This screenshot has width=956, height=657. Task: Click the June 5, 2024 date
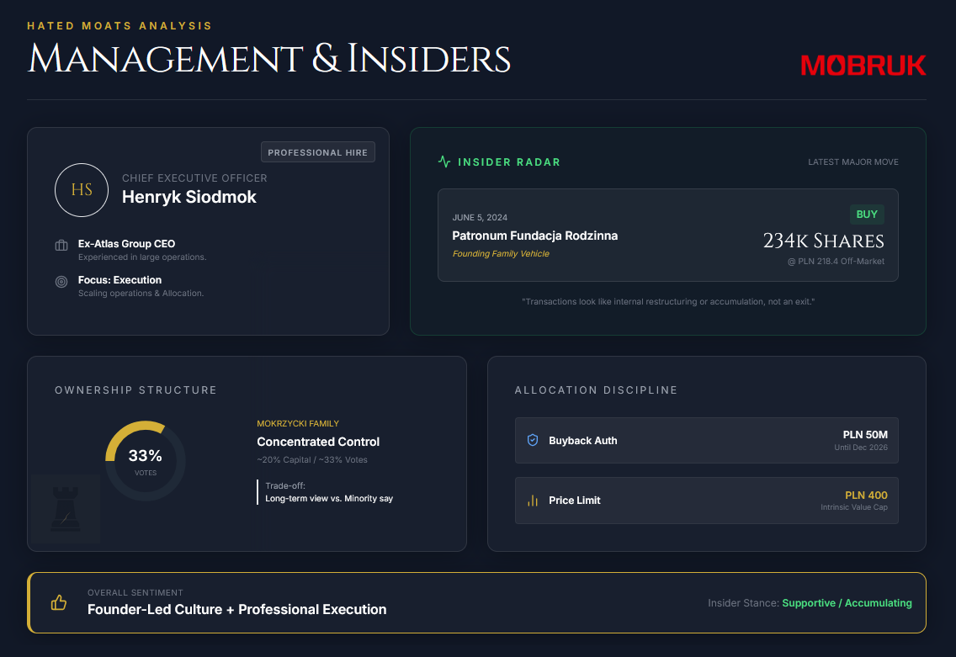pyautogui.click(x=480, y=218)
